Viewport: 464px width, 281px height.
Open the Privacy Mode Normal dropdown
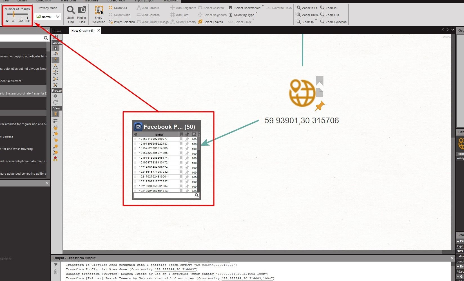click(x=48, y=17)
